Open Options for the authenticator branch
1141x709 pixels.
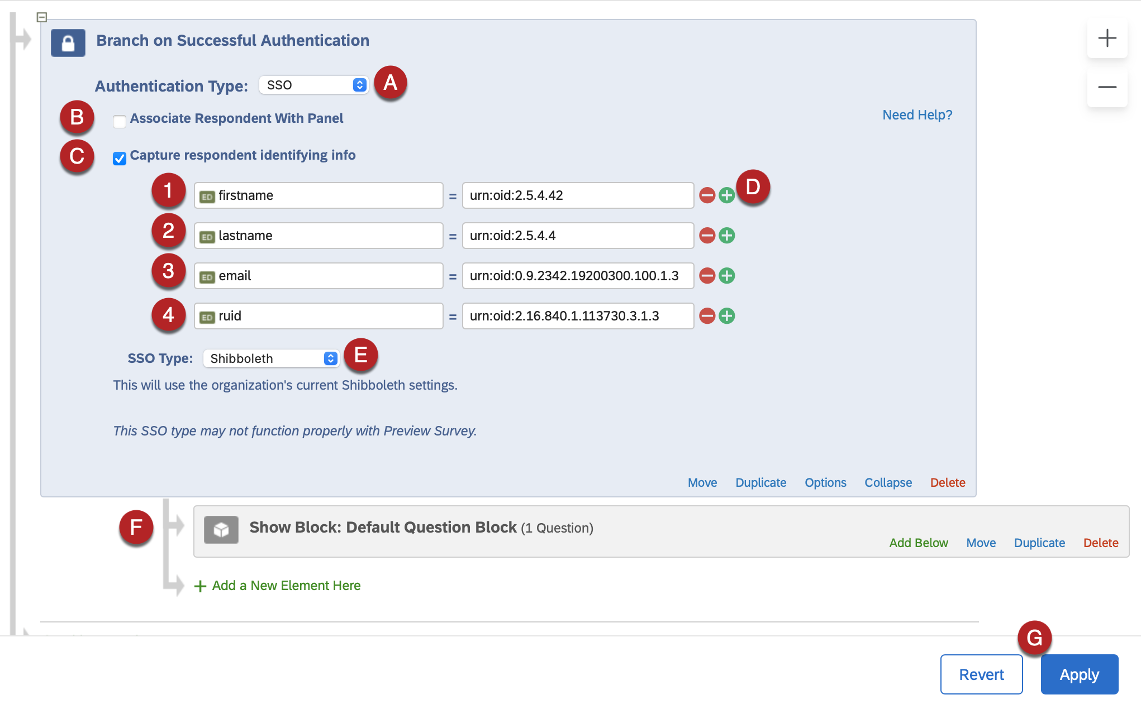coord(825,482)
